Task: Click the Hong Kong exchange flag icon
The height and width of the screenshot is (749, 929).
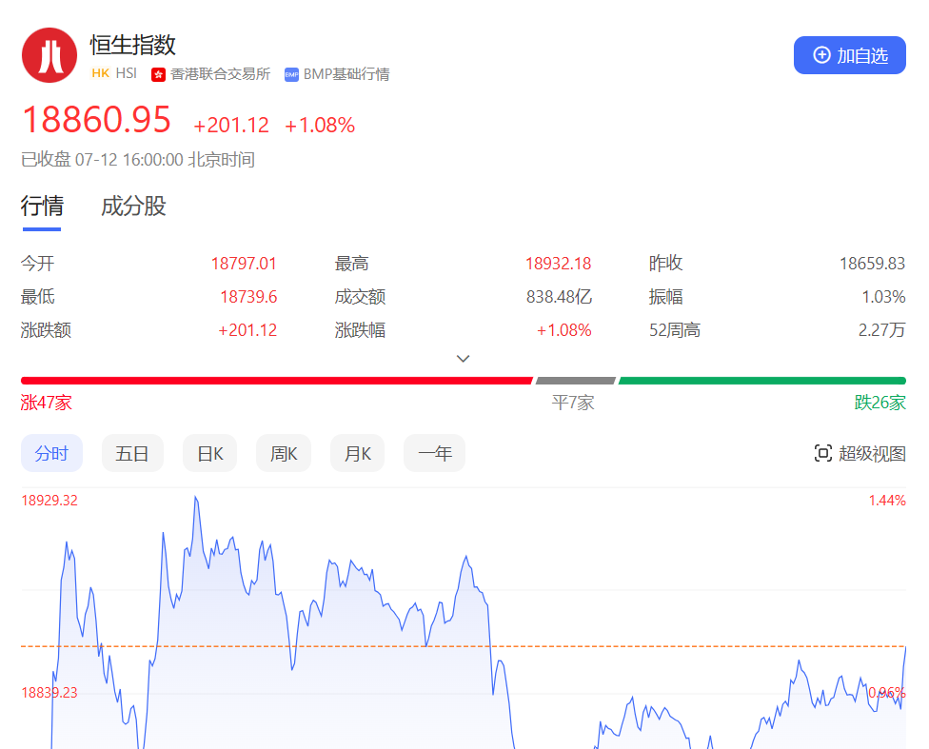Action: coord(158,74)
